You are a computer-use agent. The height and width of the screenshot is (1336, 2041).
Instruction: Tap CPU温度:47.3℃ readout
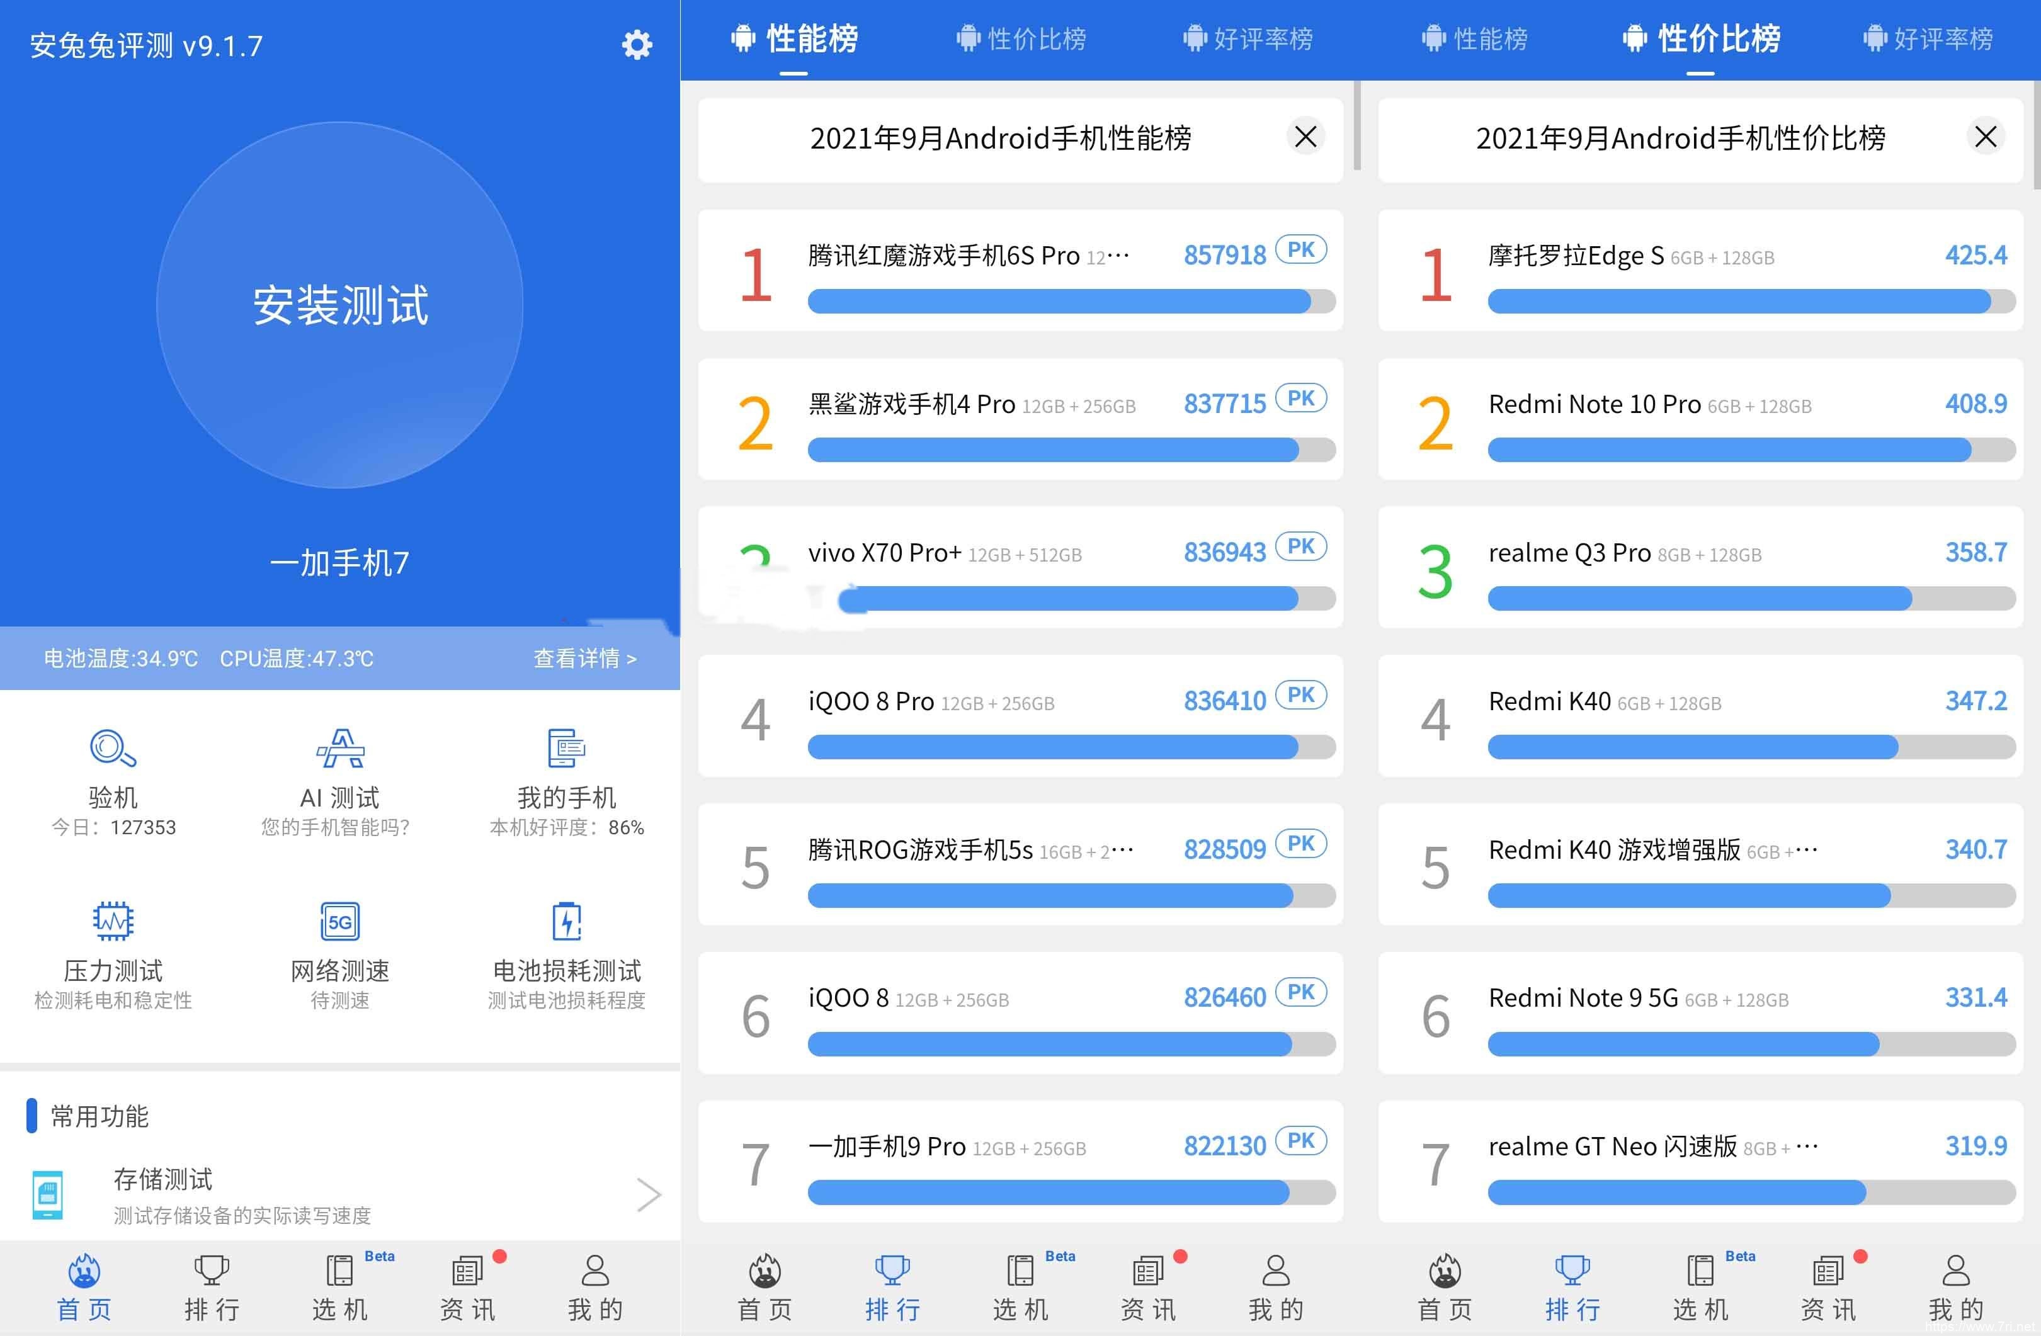point(297,659)
